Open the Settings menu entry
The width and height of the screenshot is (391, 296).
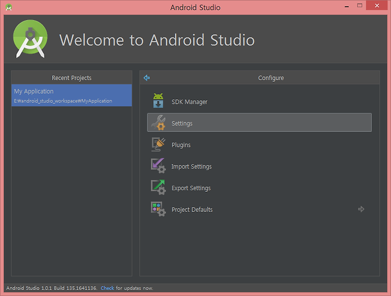(260, 123)
